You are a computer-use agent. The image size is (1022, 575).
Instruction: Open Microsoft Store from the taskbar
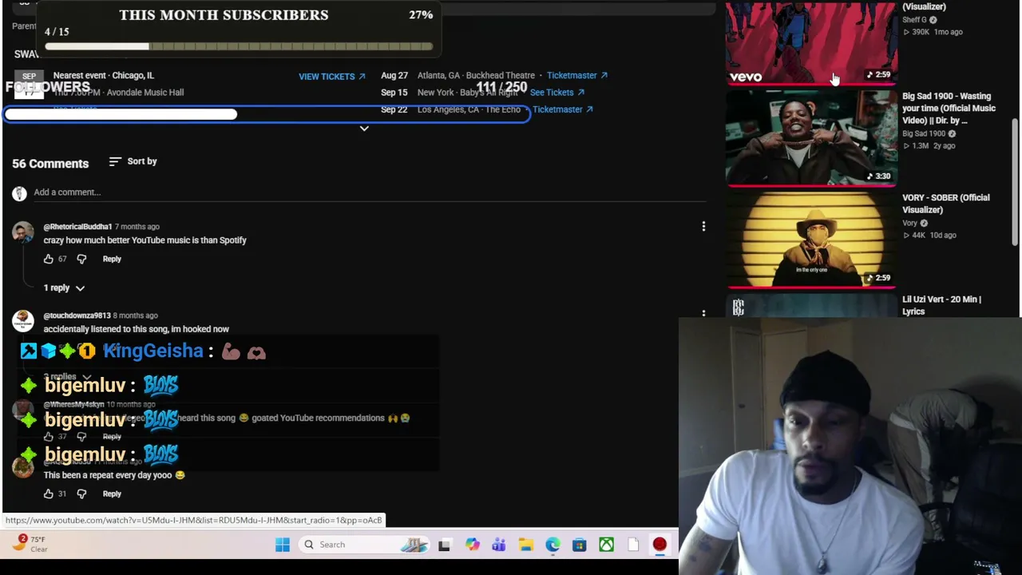[x=579, y=545]
